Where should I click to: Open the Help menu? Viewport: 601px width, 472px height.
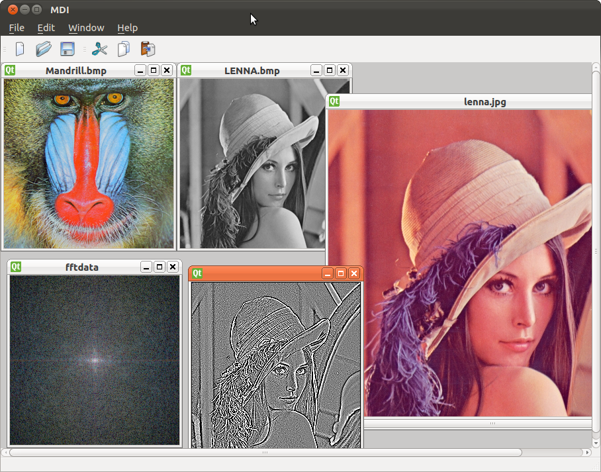[127, 28]
